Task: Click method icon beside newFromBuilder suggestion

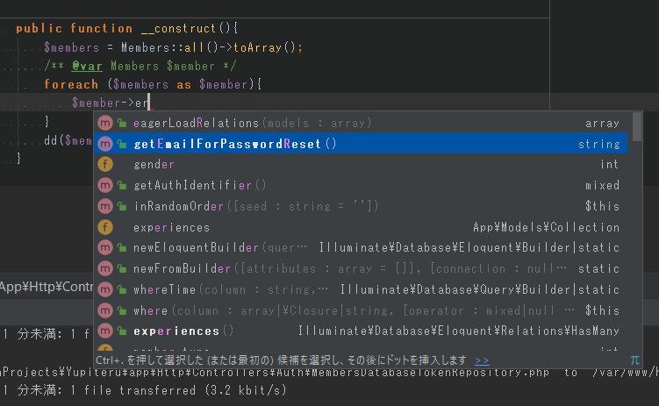Action: point(105,268)
